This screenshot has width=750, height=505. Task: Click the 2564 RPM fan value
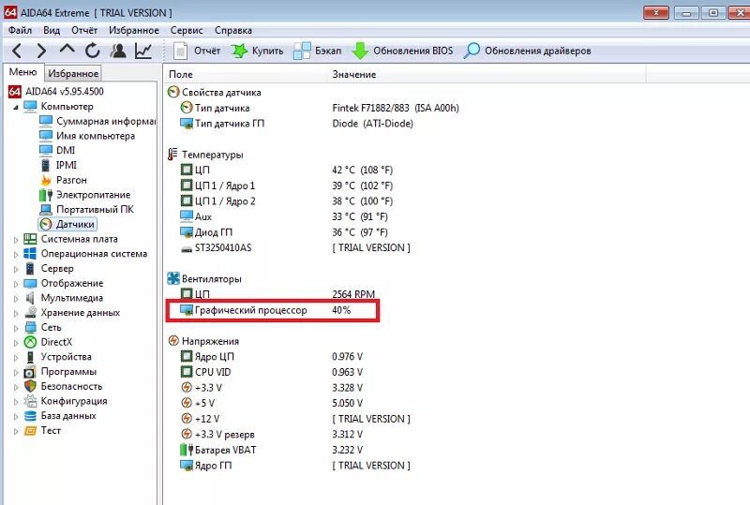(353, 294)
